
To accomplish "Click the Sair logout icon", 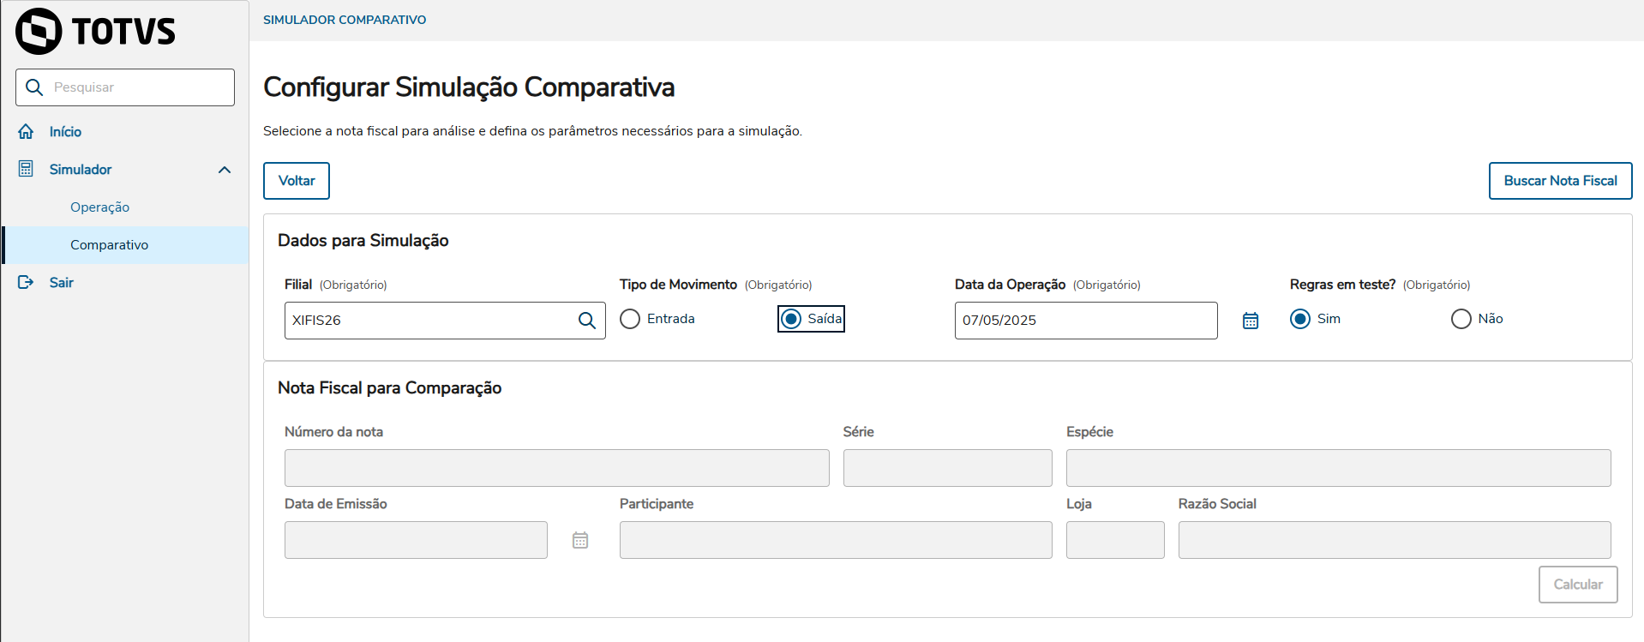I will (26, 282).
